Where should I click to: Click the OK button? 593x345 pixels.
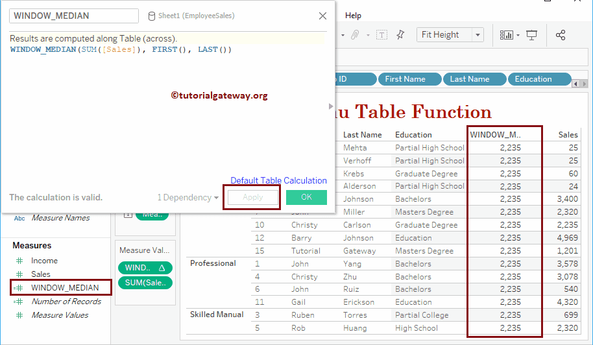(306, 197)
